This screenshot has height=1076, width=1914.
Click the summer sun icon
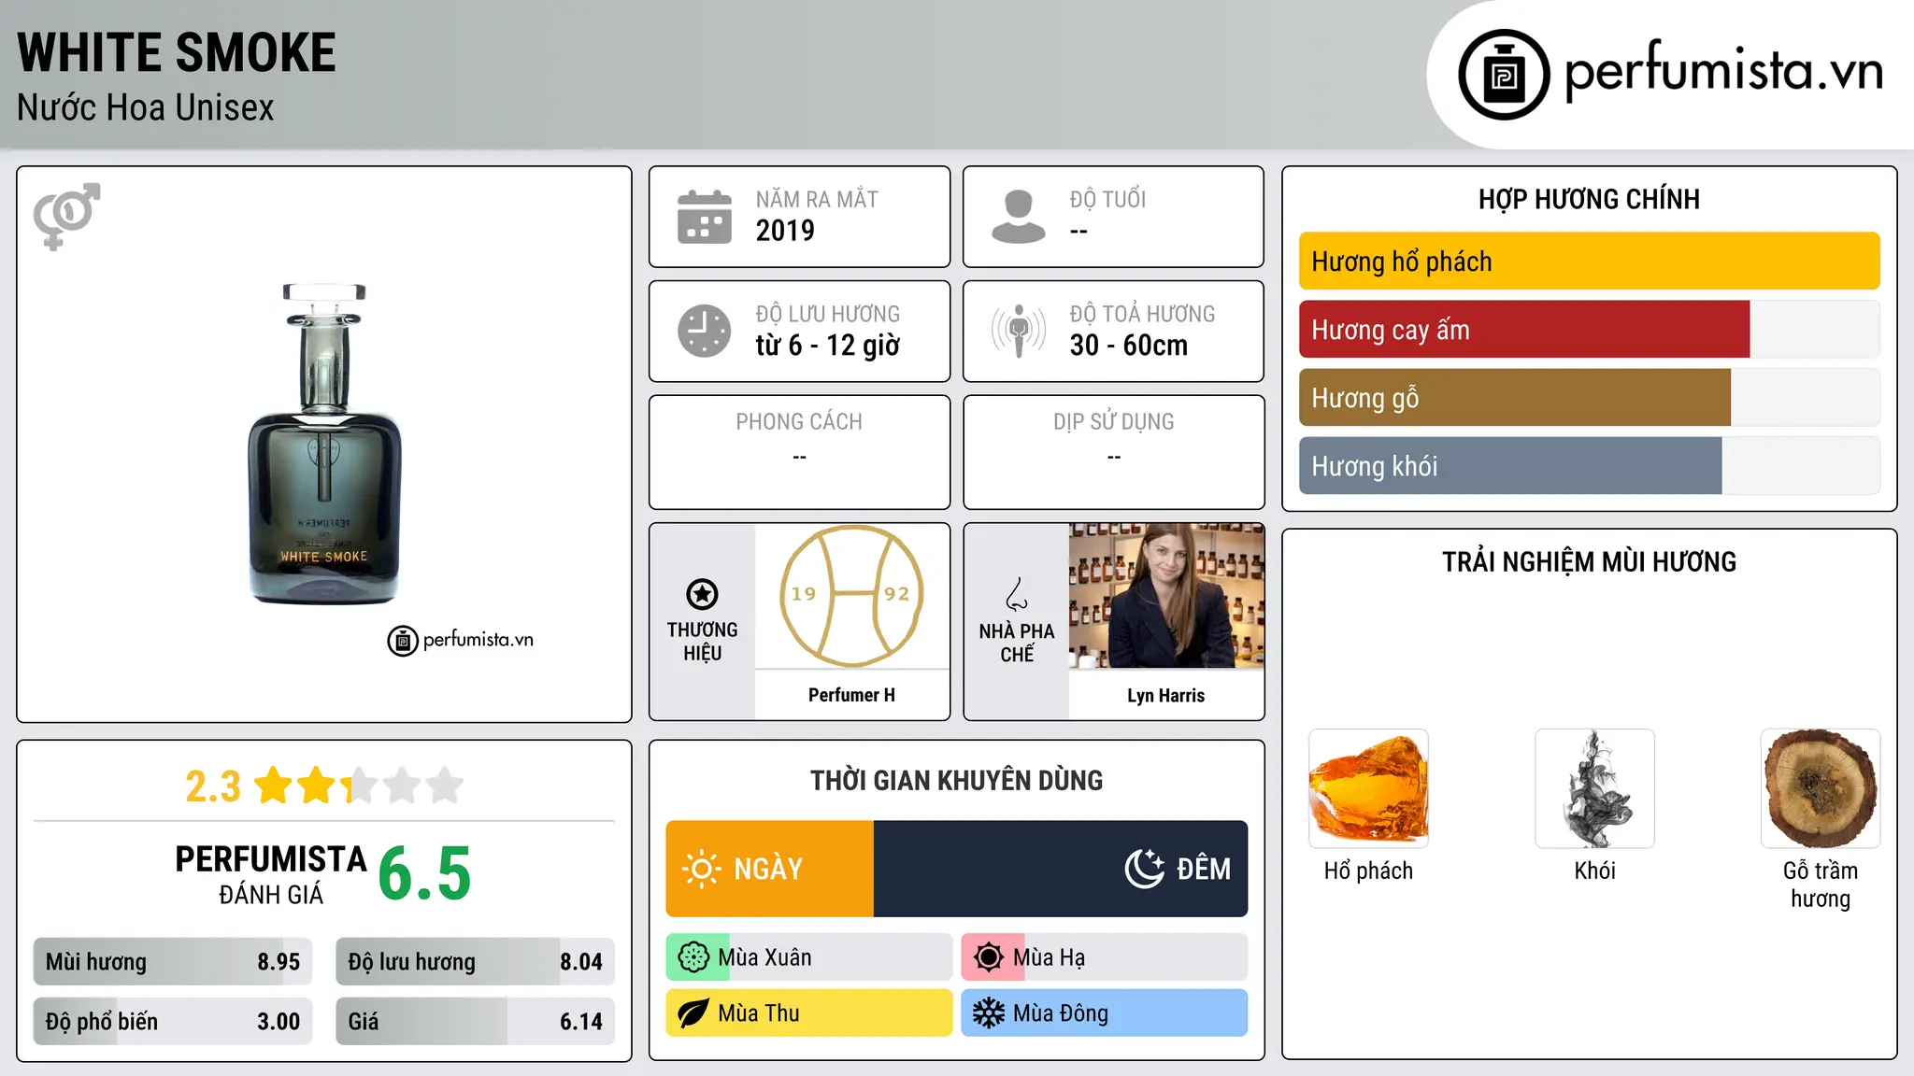click(x=989, y=957)
